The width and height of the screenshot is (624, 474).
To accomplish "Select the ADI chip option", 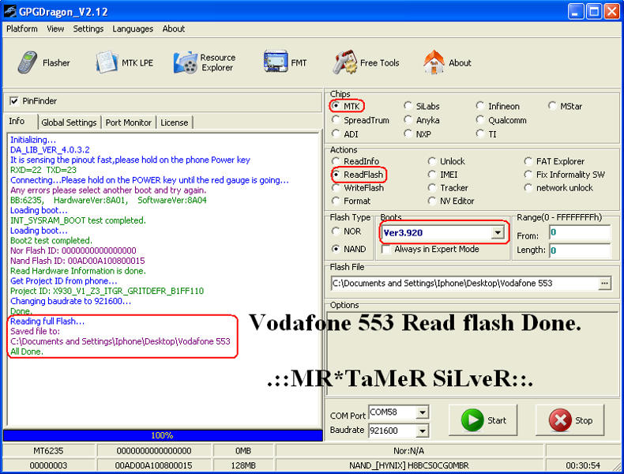I will [x=336, y=134].
